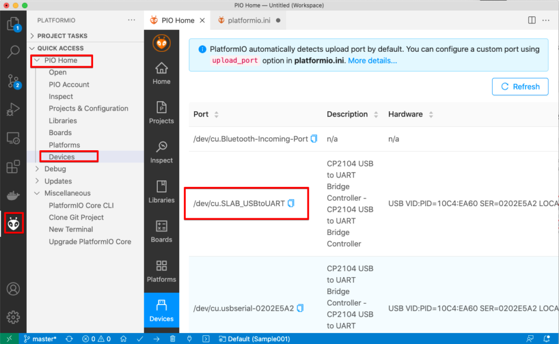The width and height of the screenshot is (559, 344).
Task: Expand the Updates tree node
Action: tap(37, 181)
